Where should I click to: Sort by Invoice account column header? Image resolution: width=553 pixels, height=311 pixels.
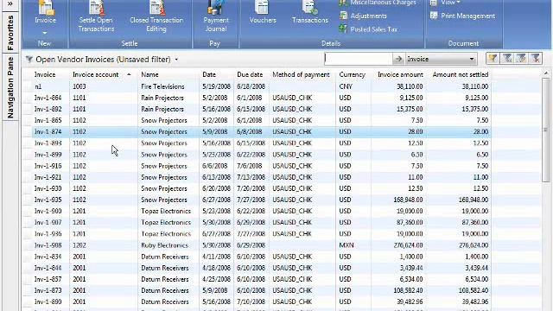96,75
